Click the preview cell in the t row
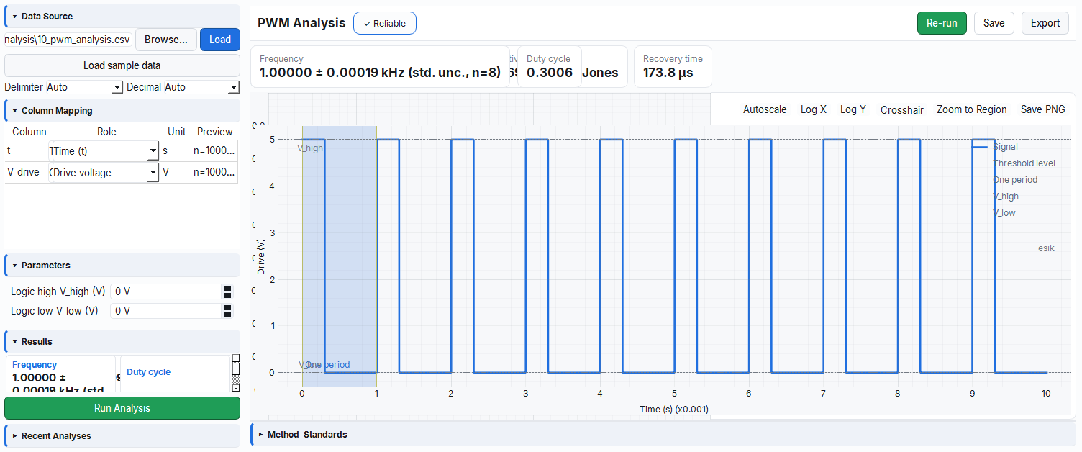 coord(214,151)
